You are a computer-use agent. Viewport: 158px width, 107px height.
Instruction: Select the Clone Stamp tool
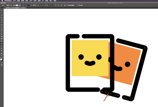point(2,29)
